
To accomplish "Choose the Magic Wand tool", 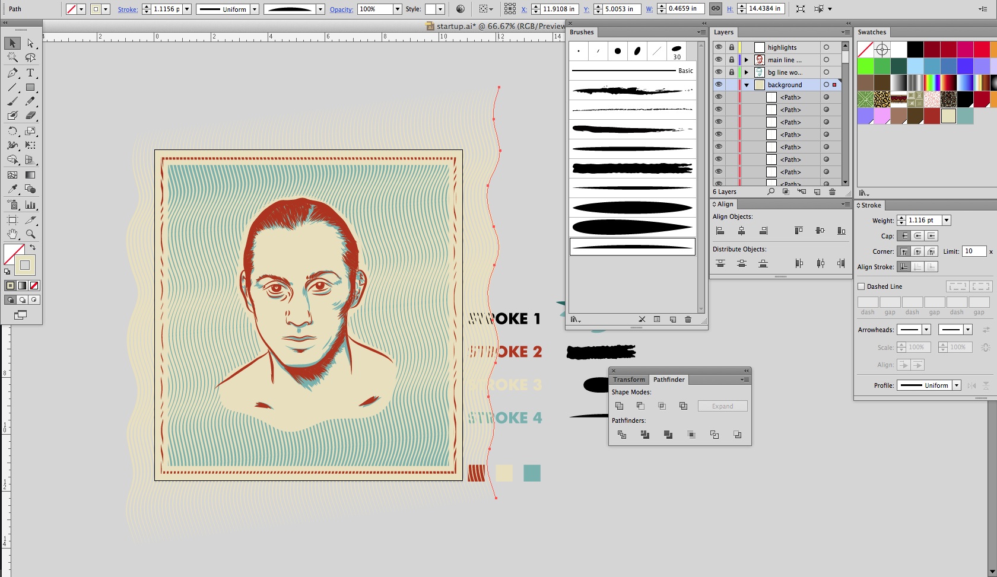I will tap(12, 58).
